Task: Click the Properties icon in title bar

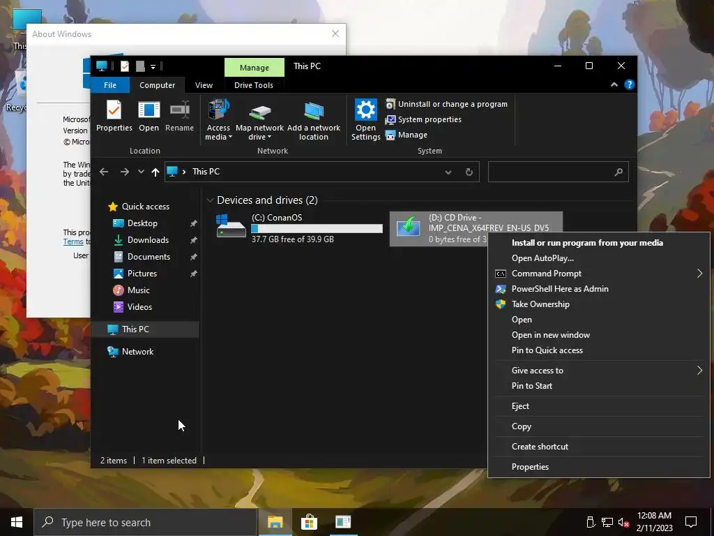Action: coord(124,66)
